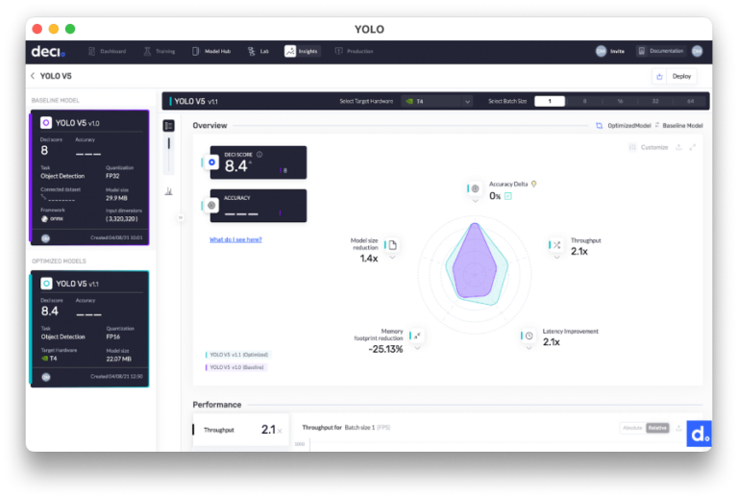
Task: Expand the Memory footprint reduction chevron
Action: [417, 348]
